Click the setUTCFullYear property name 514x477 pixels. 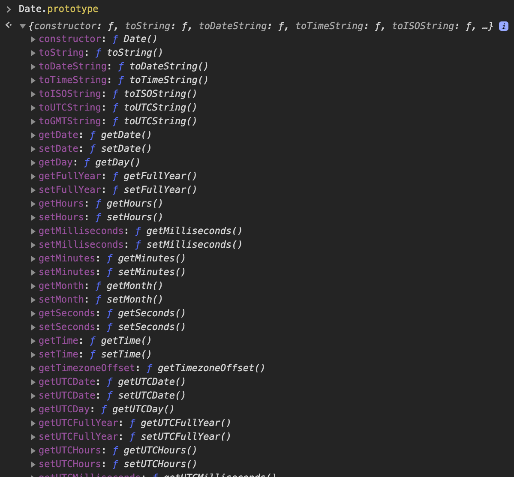pyautogui.click(x=78, y=437)
